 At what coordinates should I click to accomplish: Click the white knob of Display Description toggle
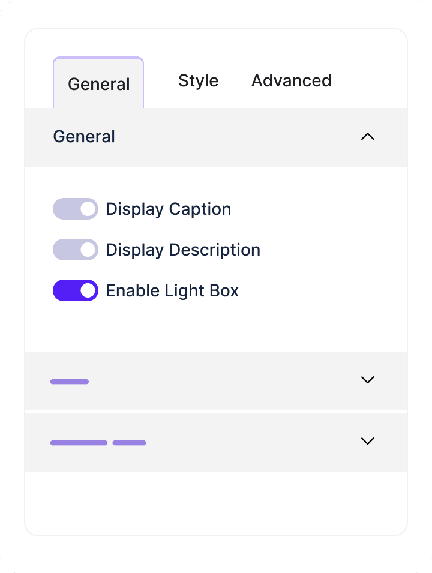88,250
